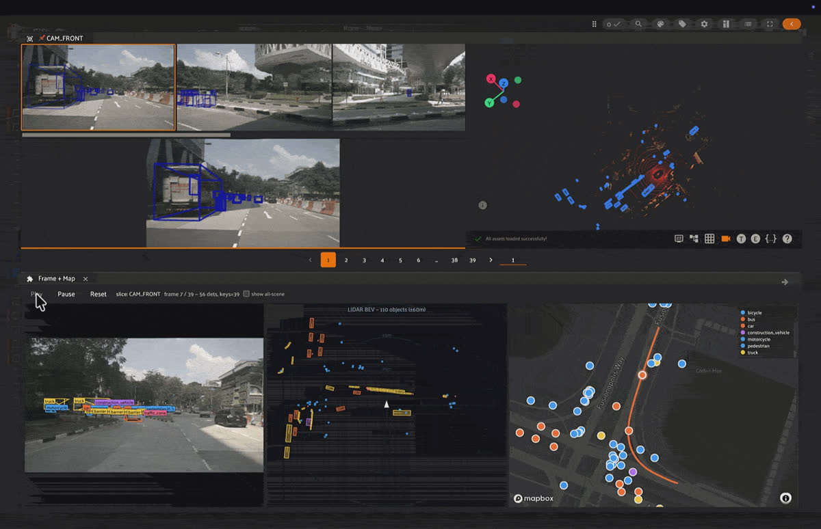This screenshot has height=529, width=821.
Task: Click the white ego triangle in LIDAR BEV
Action: coord(386,405)
